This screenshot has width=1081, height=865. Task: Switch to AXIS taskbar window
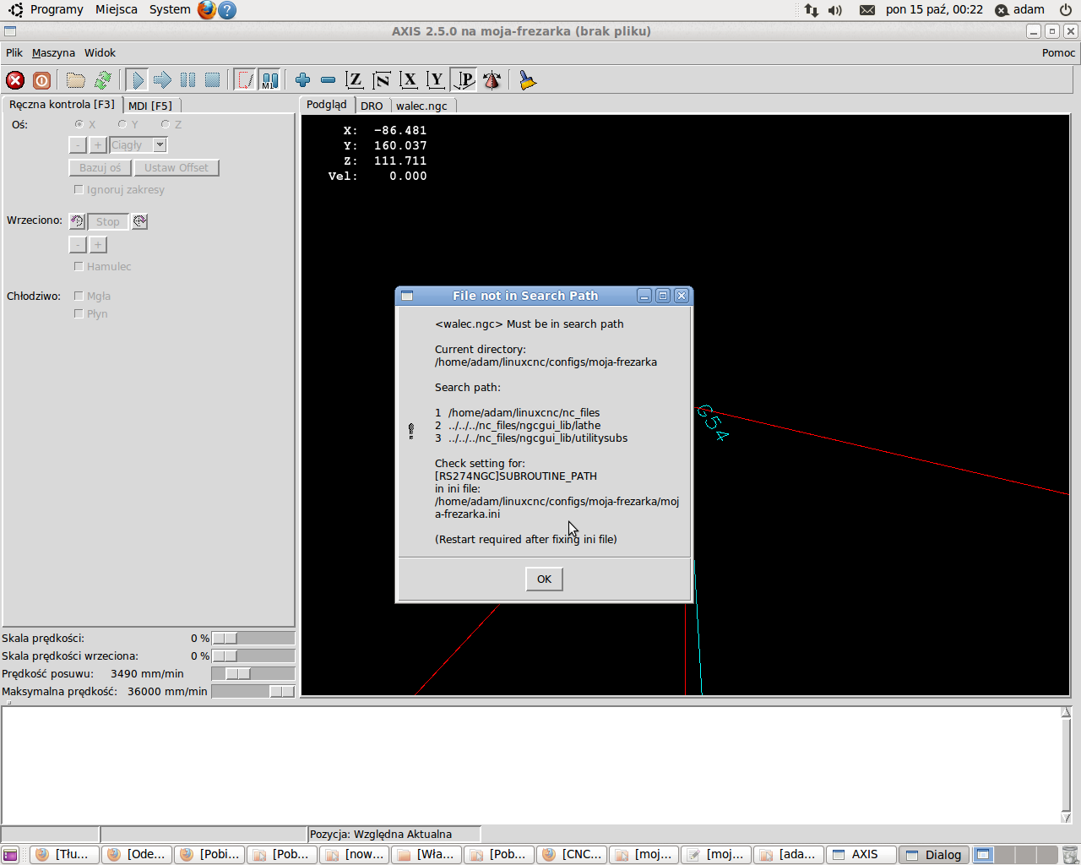[x=861, y=855]
